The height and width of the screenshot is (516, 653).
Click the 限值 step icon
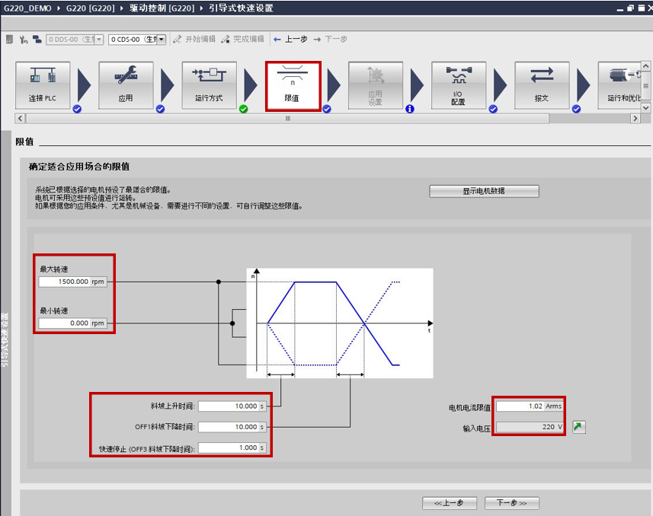pyautogui.click(x=293, y=85)
